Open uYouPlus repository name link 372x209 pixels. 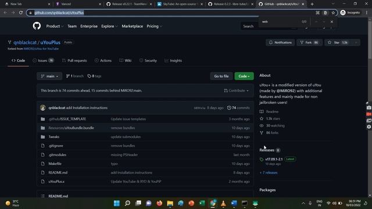(51, 42)
